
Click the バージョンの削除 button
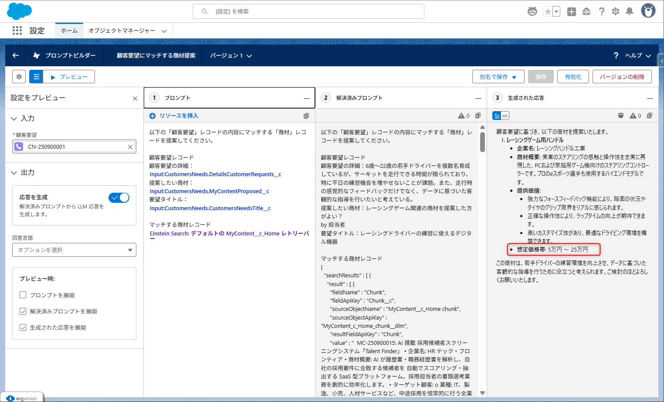click(x=622, y=77)
